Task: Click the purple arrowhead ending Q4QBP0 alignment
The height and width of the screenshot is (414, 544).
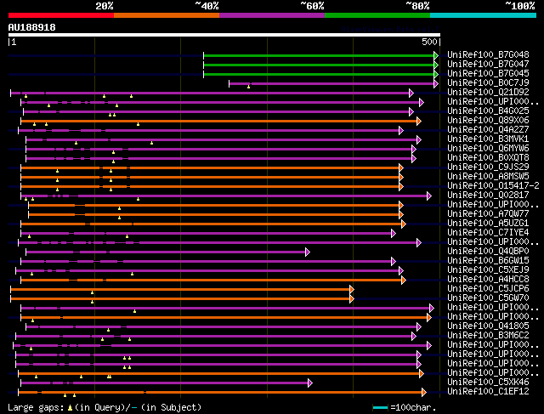Action: click(x=308, y=252)
